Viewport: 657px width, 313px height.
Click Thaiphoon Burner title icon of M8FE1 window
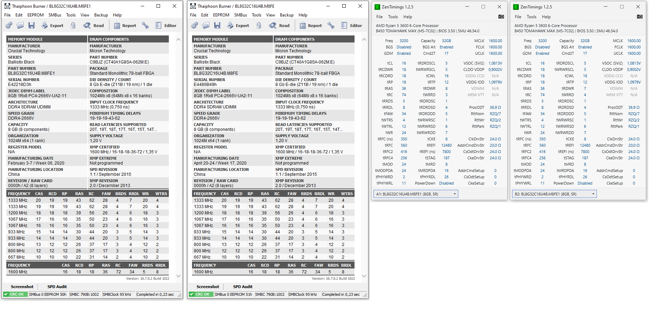coord(7,6)
